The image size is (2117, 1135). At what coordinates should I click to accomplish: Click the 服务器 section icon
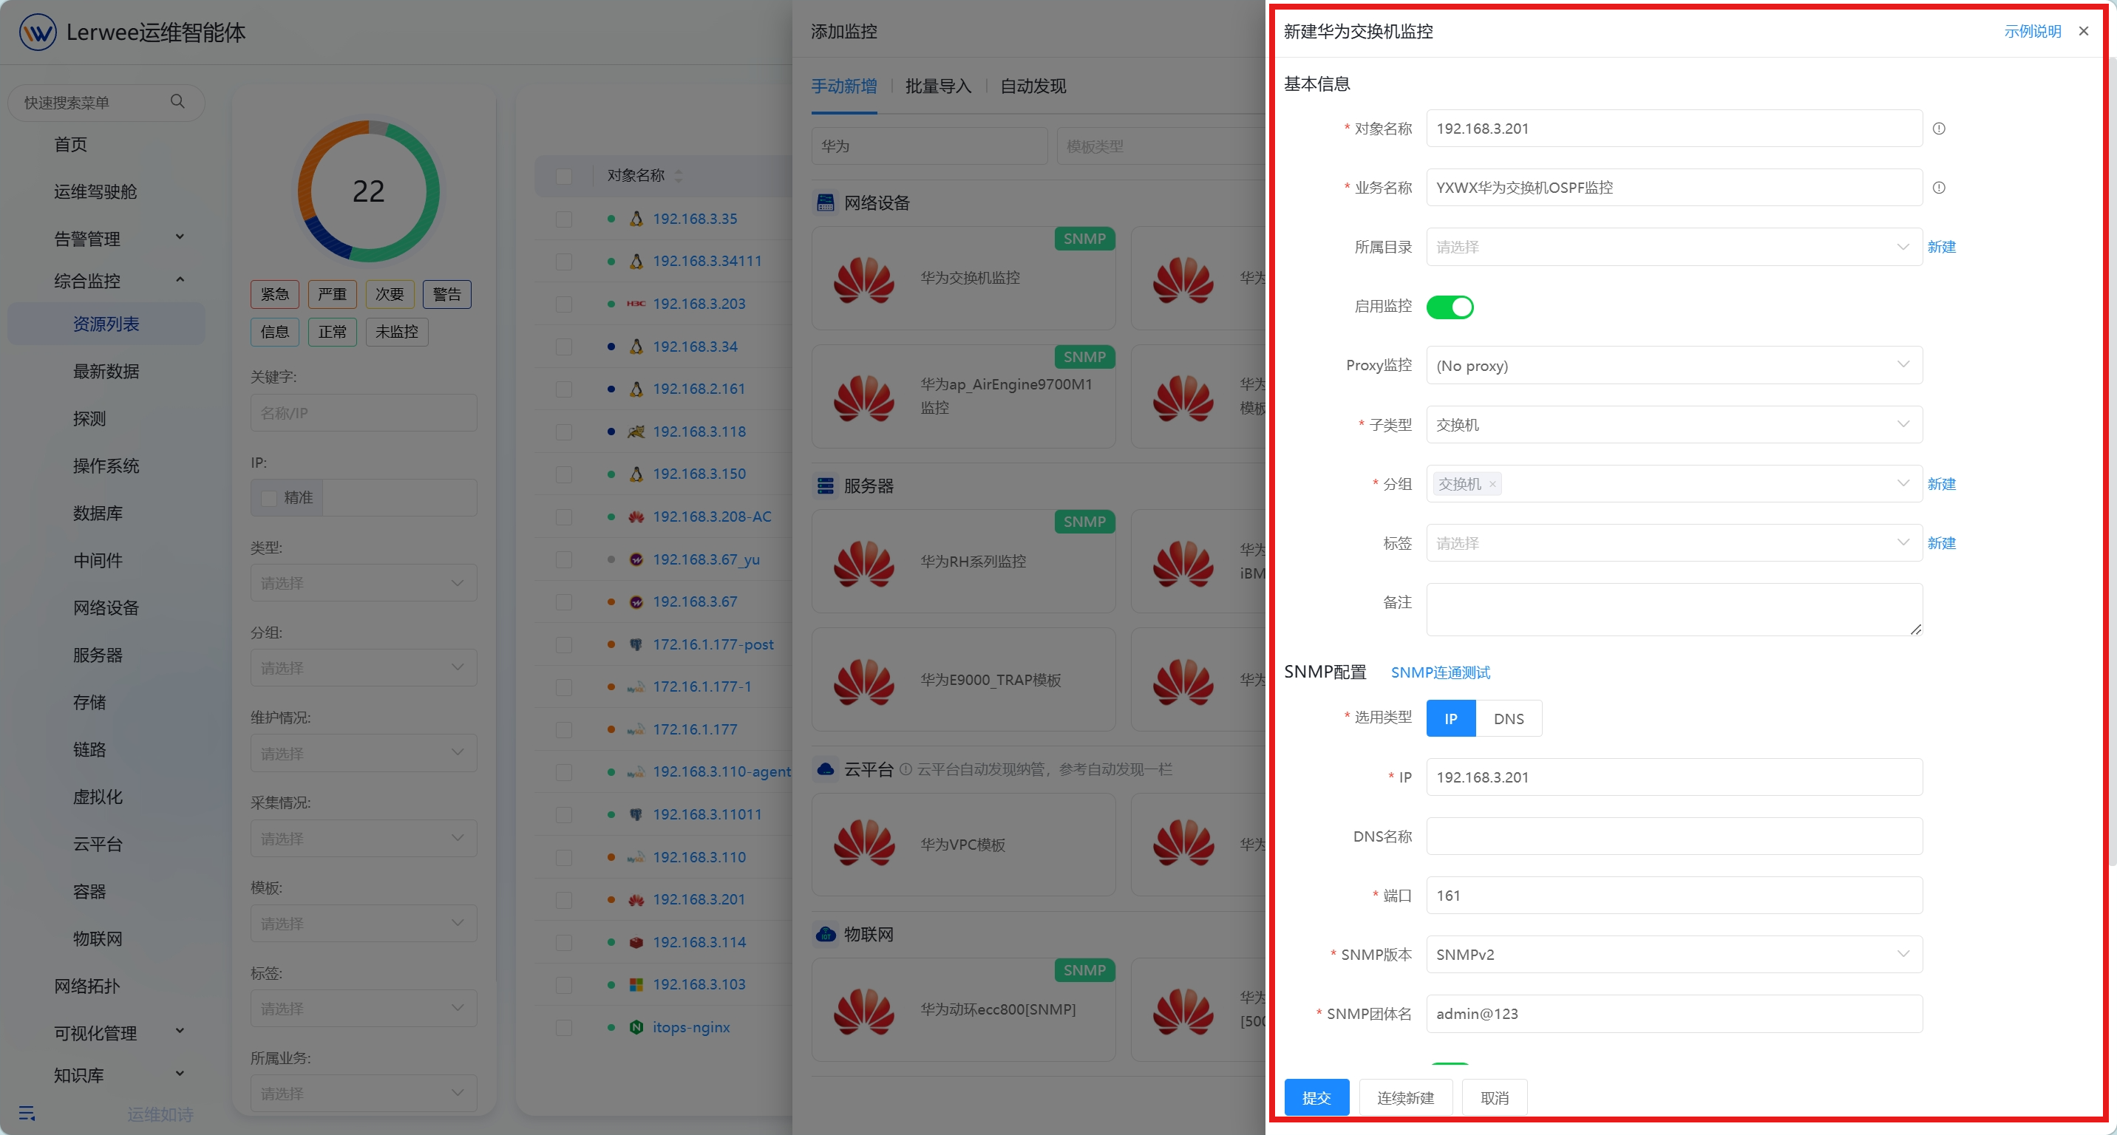[x=826, y=486]
